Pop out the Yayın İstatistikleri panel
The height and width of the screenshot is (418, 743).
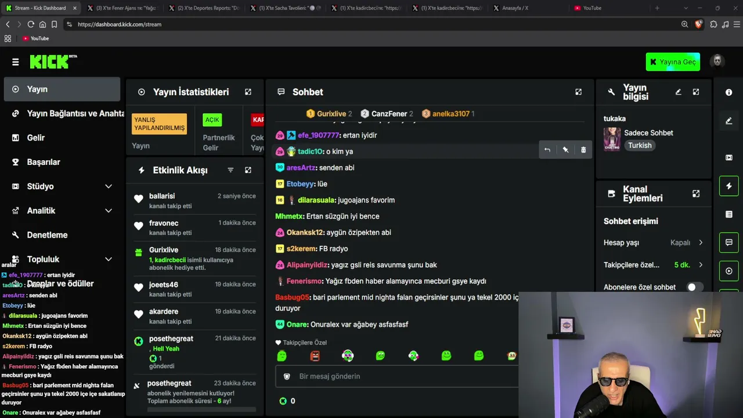(248, 92)
